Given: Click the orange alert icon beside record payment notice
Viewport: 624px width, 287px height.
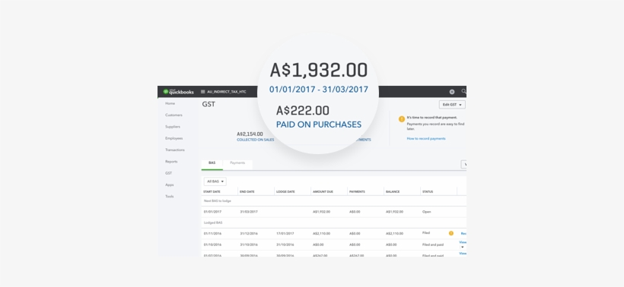Looking at the screenshot, I should (402, 118).
